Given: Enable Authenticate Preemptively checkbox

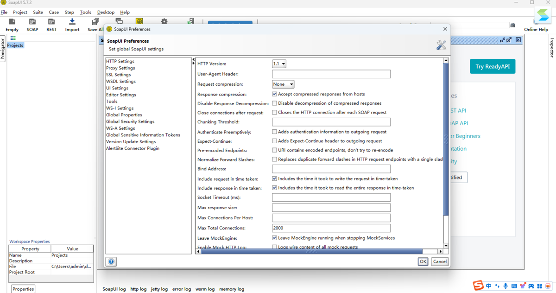Looking at the screenshot, I should click(x=274, y=132).
